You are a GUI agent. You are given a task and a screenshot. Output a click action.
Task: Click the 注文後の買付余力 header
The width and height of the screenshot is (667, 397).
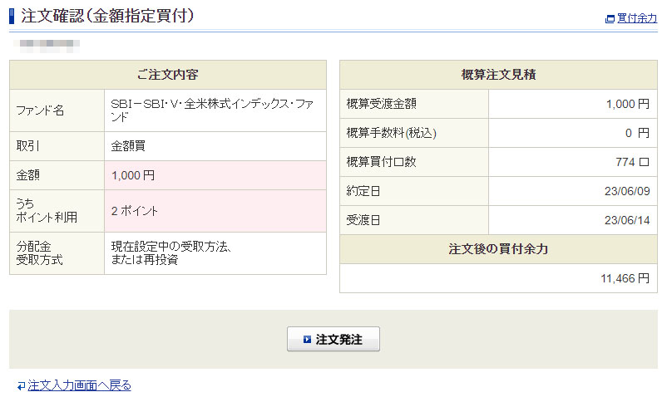498,249
